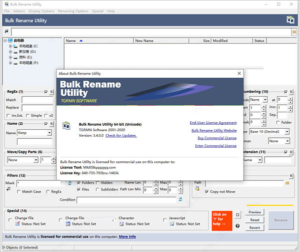Enable the Subfolders checkbox
Viewport: 300px width, 252px height.
pos(97,189)
